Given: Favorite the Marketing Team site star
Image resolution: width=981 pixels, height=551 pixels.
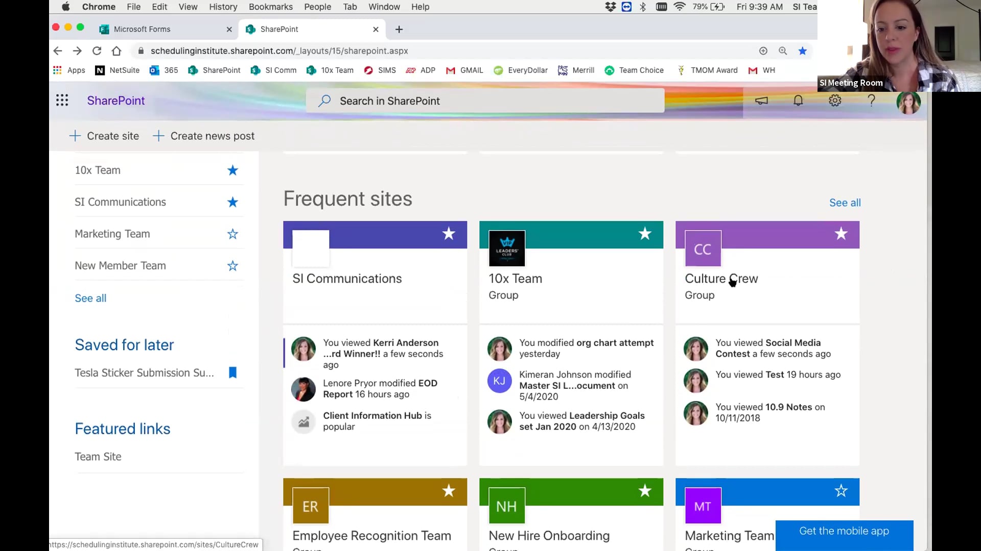Looking at the screenshot, I should click(x=232, y=234).
